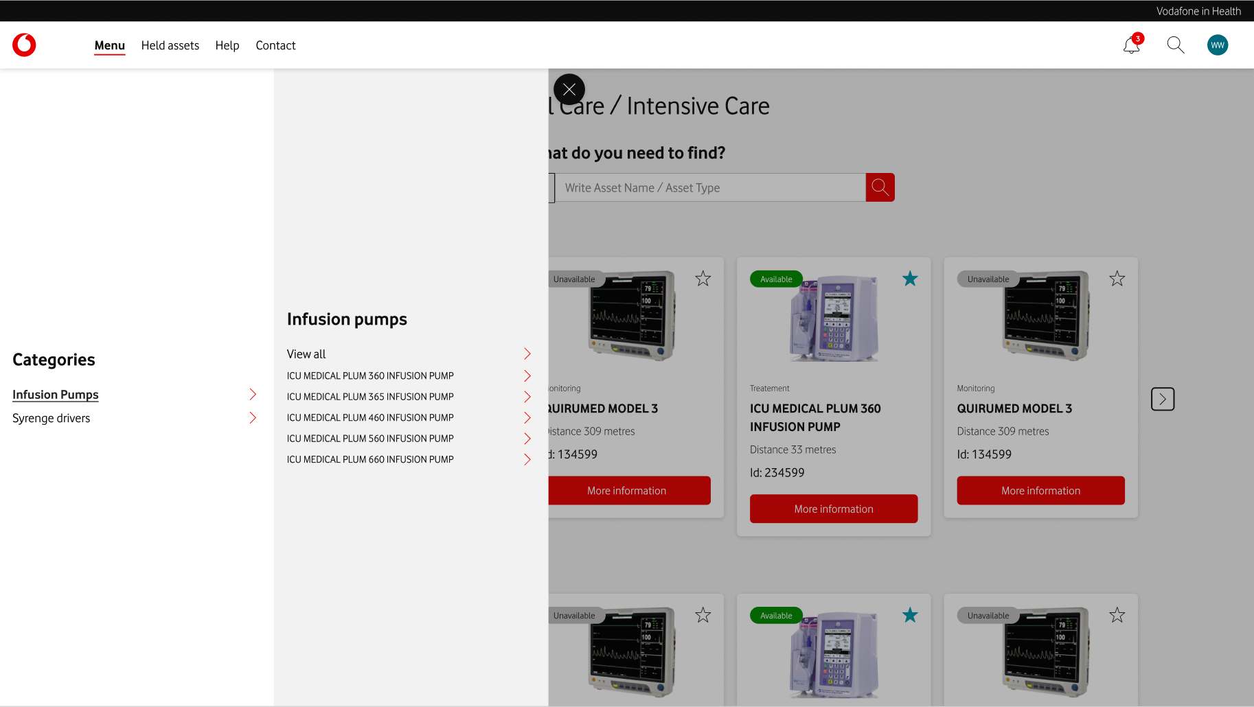Image resolution: width=1254 pixels, height=707 pixels.
Task: Click the header search magnifier icon
Action: [1176, 45]
